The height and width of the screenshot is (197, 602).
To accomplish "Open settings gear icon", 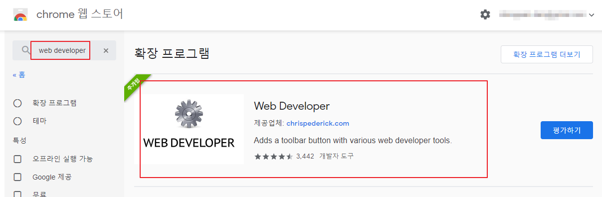I will pyautogui.click(x=485, y=15).
